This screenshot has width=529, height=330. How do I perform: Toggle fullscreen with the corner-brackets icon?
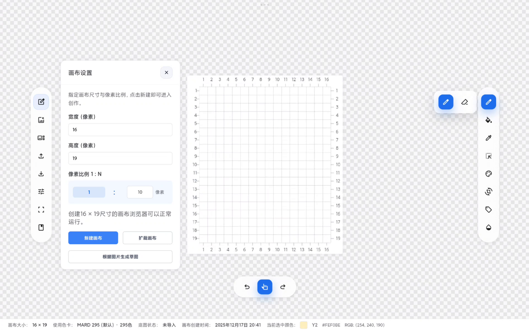(41, 210)
